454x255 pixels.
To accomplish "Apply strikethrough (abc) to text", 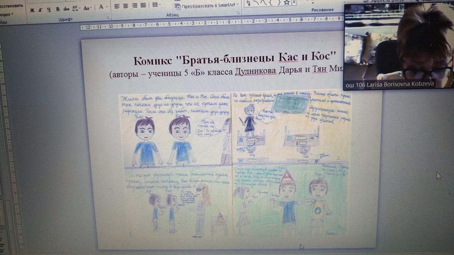I will 66,9.
